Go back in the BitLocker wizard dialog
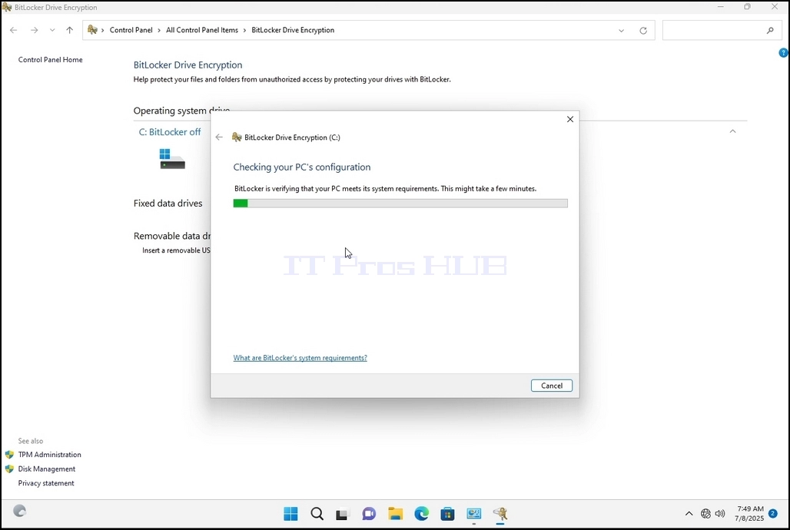790x530 pixels. 219,137
